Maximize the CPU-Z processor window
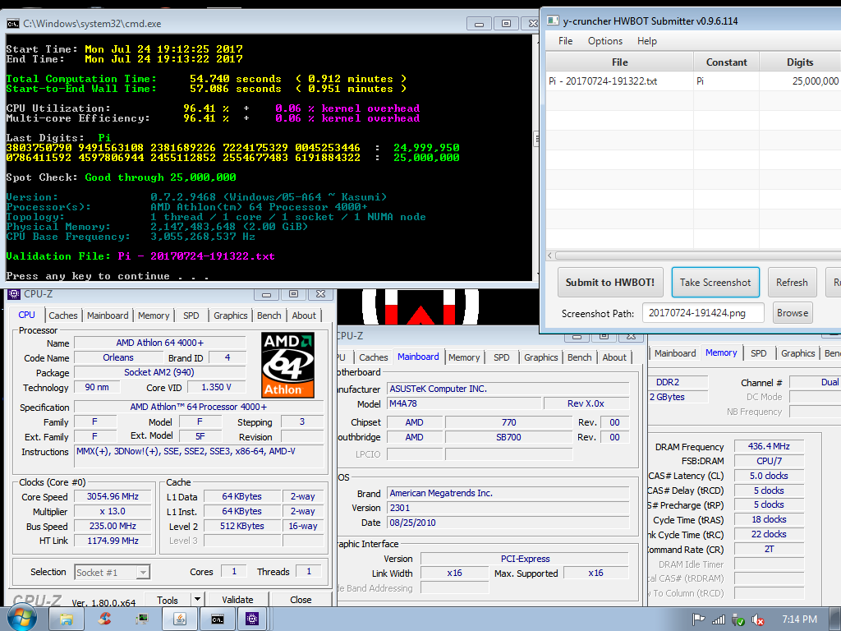 (x=293, y=294)
